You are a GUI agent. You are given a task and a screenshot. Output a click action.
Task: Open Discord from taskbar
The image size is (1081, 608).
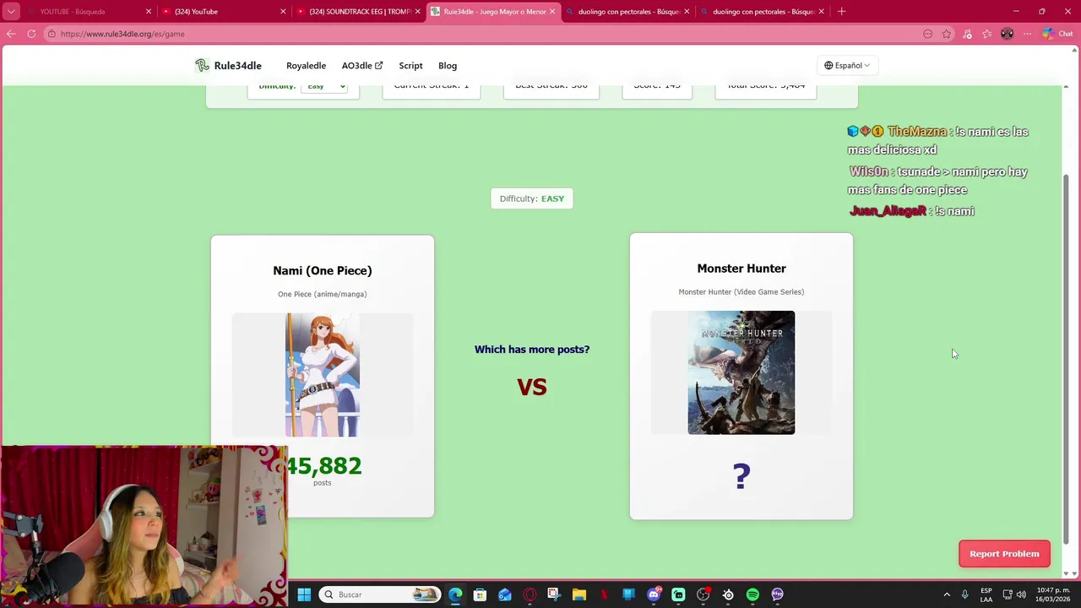(654, 594)
